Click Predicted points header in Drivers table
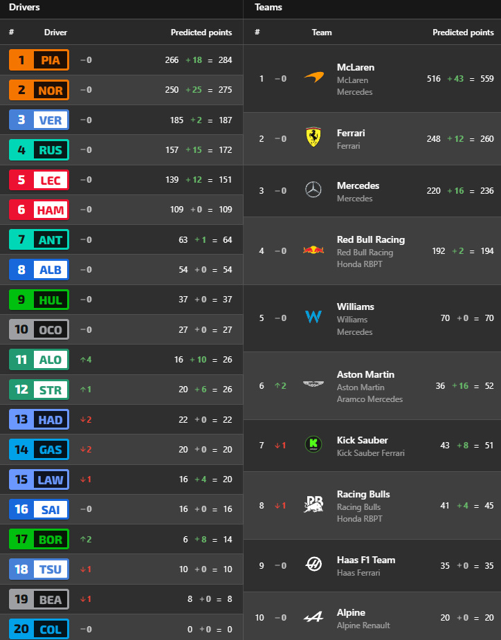This screenshot has width=501, height=640. click(x=201, y=33)
